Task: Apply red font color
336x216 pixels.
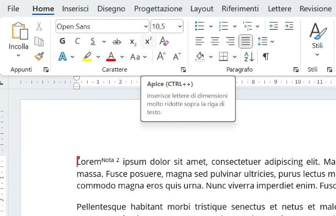Action: click(111, 57)
